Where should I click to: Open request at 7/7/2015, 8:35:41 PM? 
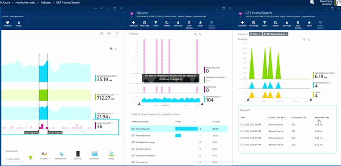[287, 144]
